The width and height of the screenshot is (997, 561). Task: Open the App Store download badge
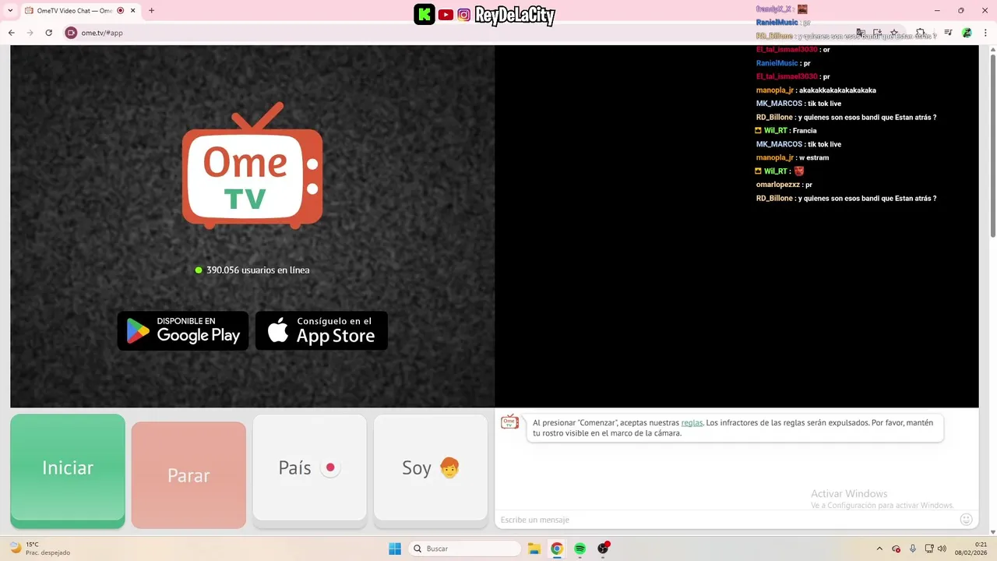coord(322,331)
